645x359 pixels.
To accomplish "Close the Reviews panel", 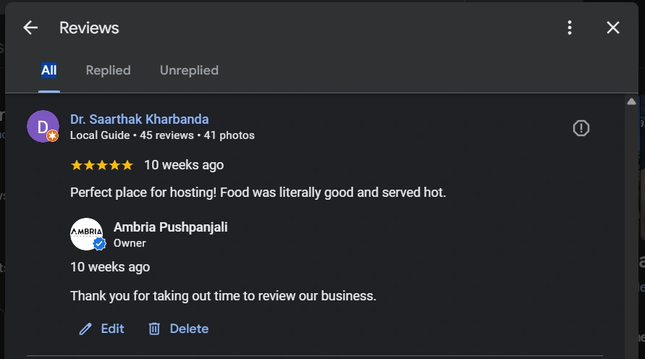I will (x=613, y=28).
